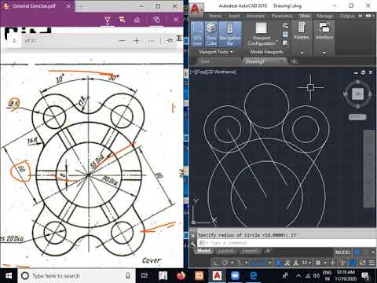Open Viewport Configuration dropdown
This screenshot has width=377, height=283.
262,34
